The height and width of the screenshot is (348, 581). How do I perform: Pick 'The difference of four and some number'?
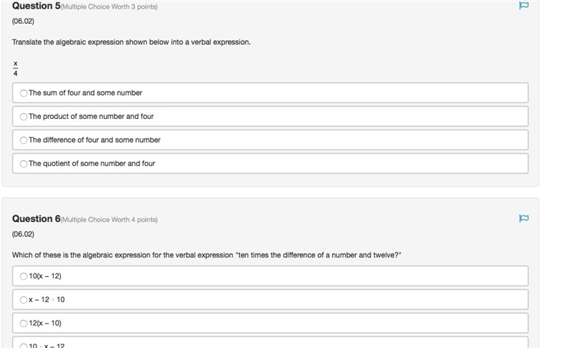point(24,140)
